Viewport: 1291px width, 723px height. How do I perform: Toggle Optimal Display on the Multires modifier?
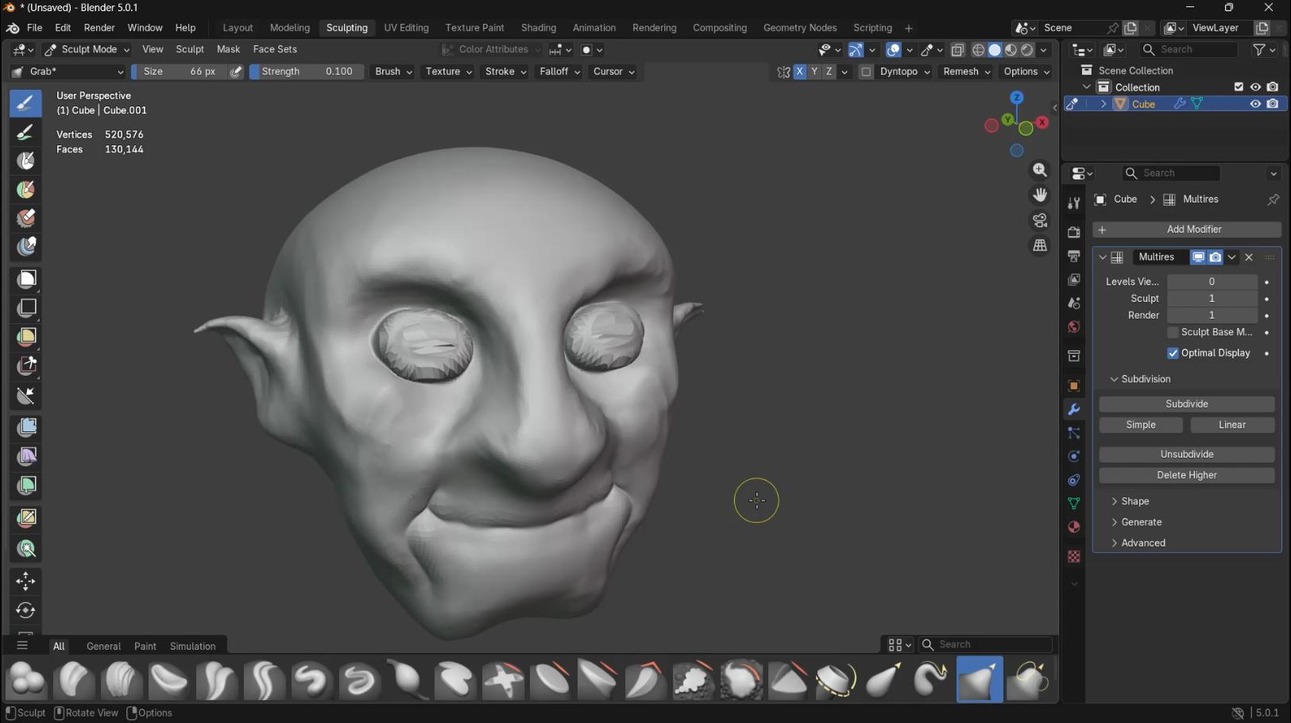coord(1173,353)
